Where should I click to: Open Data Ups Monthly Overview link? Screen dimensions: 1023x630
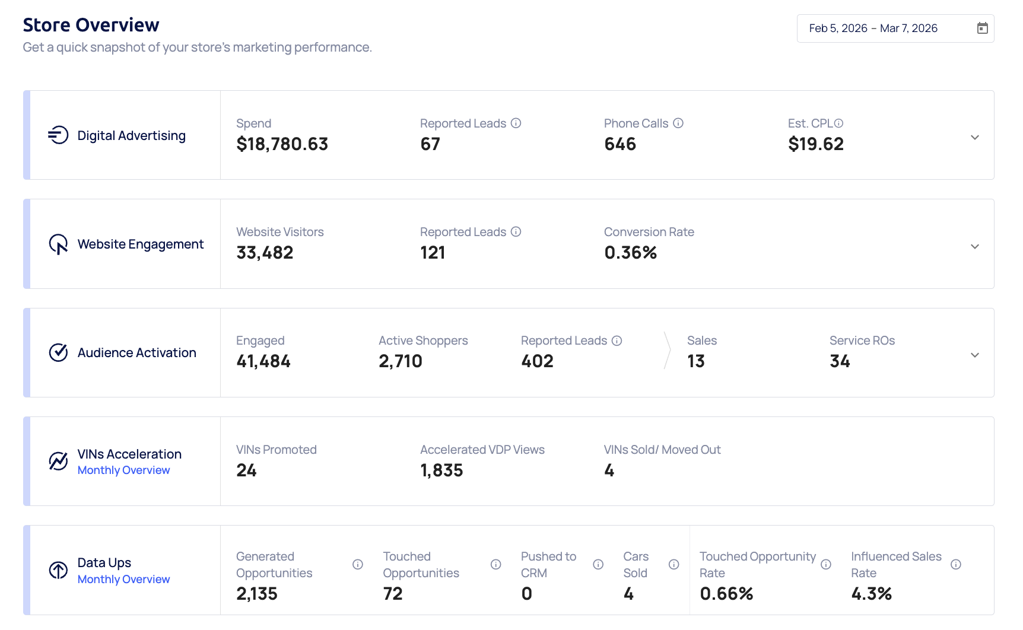[123, 580]
